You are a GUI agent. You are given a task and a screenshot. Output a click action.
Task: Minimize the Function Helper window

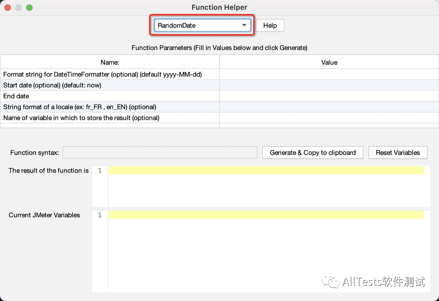[x=18, y=8]
